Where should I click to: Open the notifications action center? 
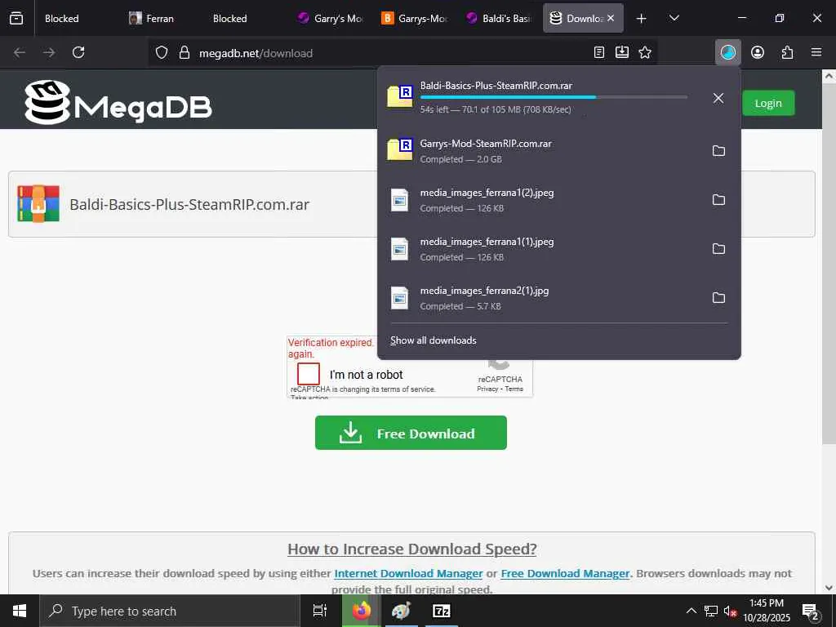pos(811,612)
